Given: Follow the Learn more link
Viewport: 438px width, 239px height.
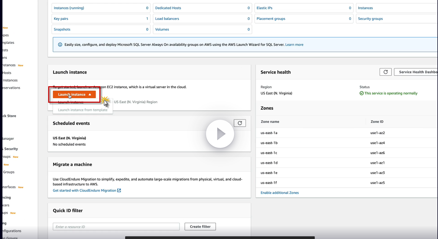Looking at the screenshot, I should (294, 45).
